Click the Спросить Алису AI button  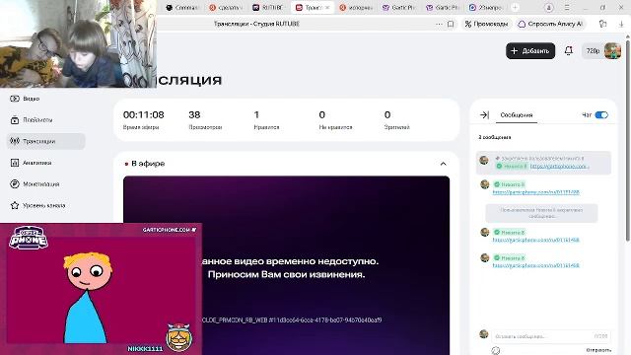click(x=550, y=24)
